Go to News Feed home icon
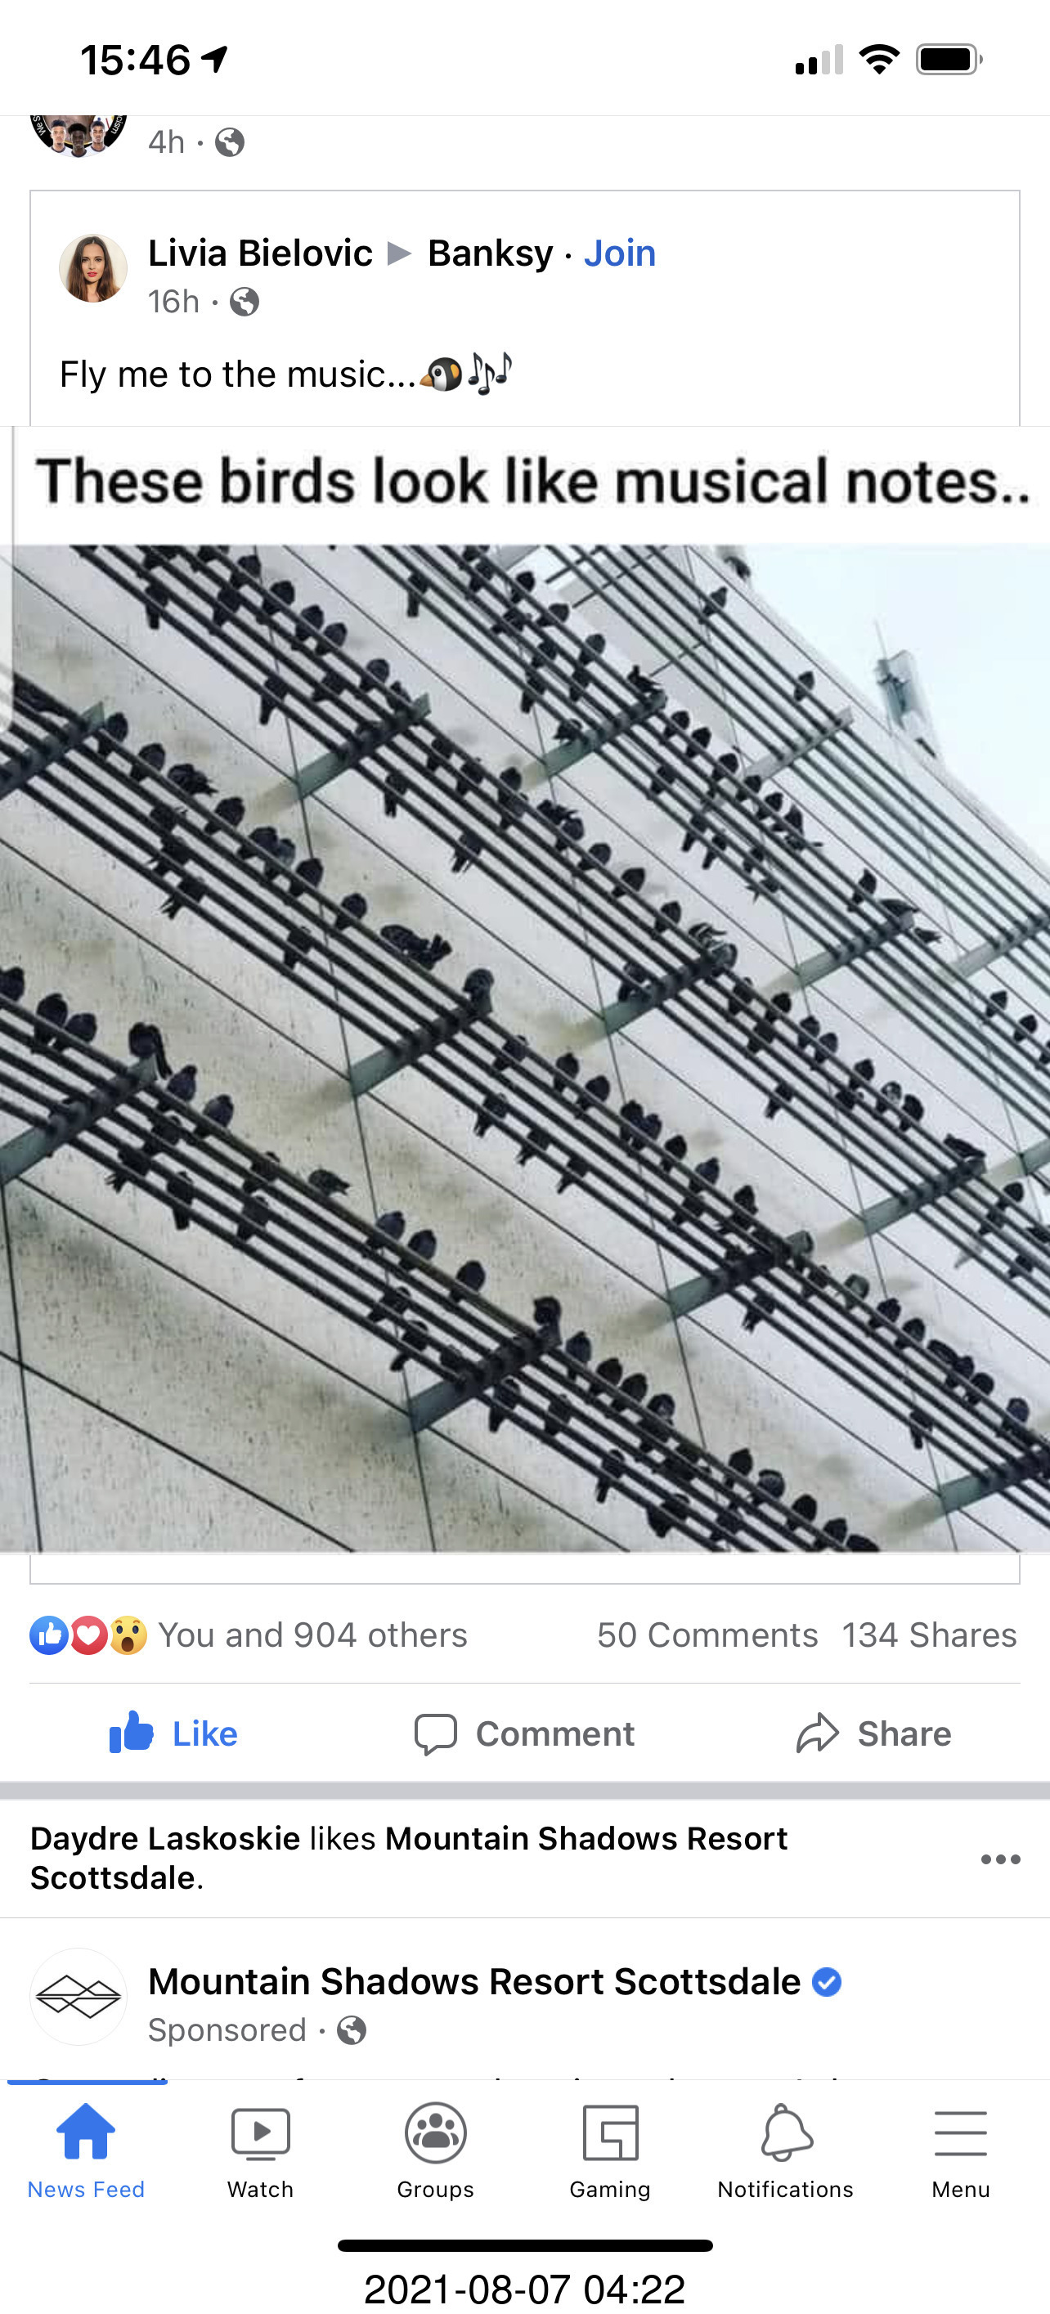Screen dimensions: 1050x2314 86,2150
